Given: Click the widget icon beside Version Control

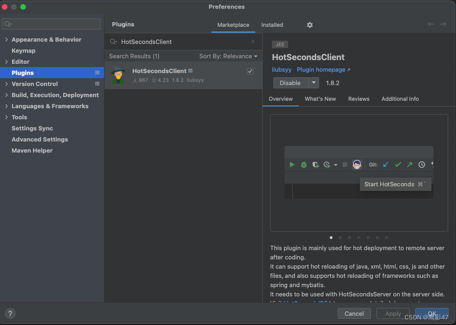Looking at the screenshot, I should click(97, 84).
